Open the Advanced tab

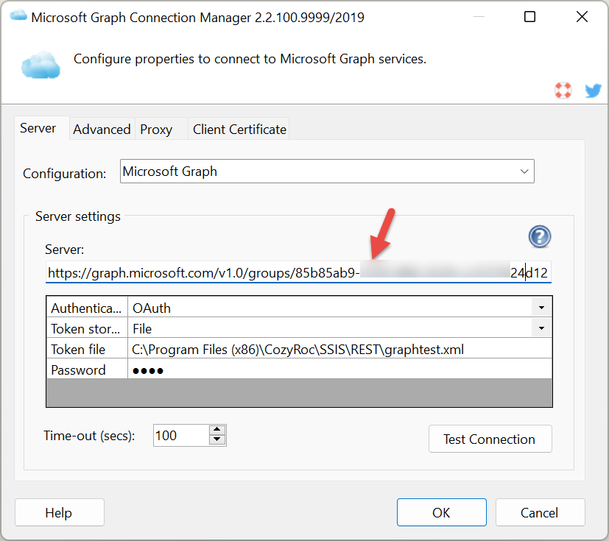(102, 130)
